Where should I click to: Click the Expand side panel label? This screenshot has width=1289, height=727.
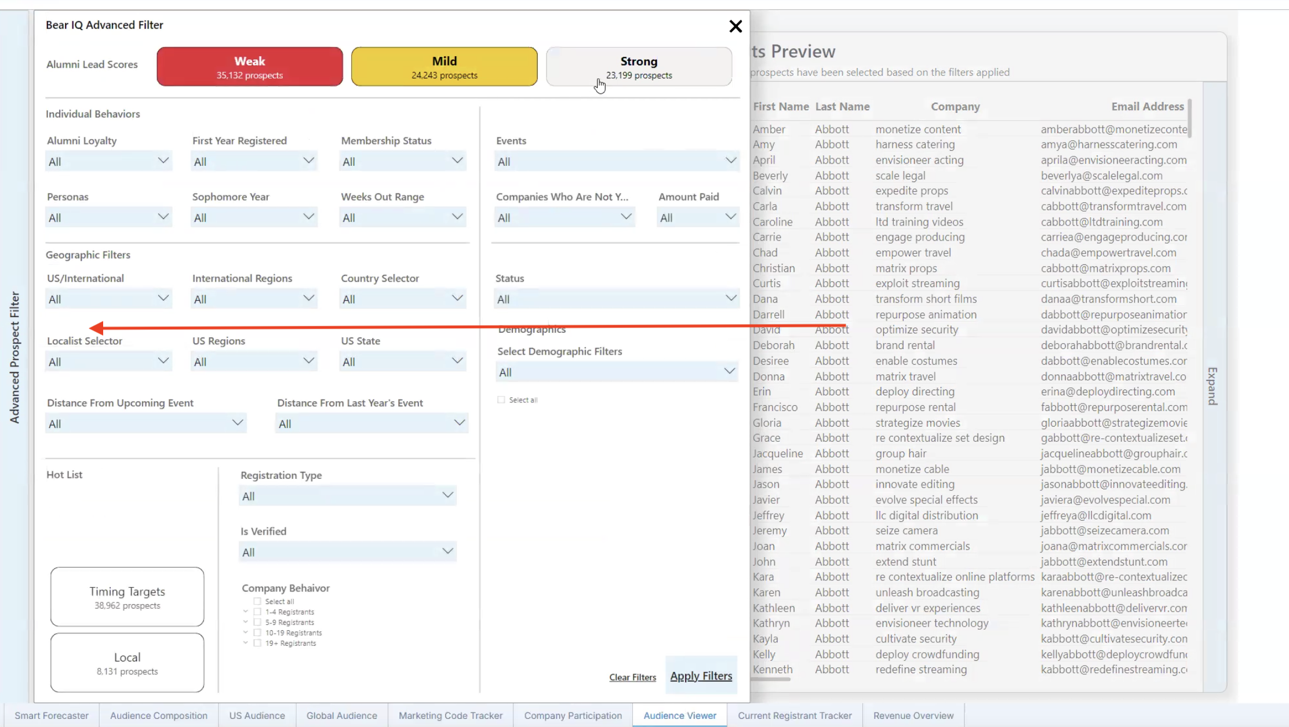pos(1212,386)
